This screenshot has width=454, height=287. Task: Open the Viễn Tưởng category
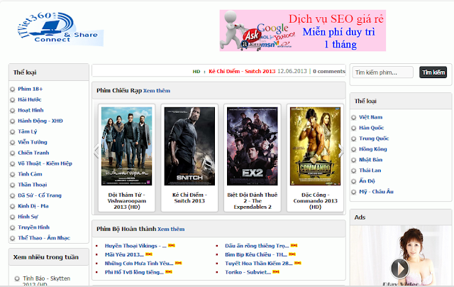(33, 142)
